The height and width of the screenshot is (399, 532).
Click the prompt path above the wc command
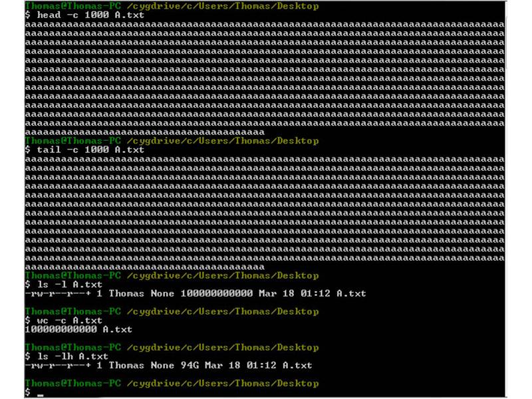coord(223,311)
